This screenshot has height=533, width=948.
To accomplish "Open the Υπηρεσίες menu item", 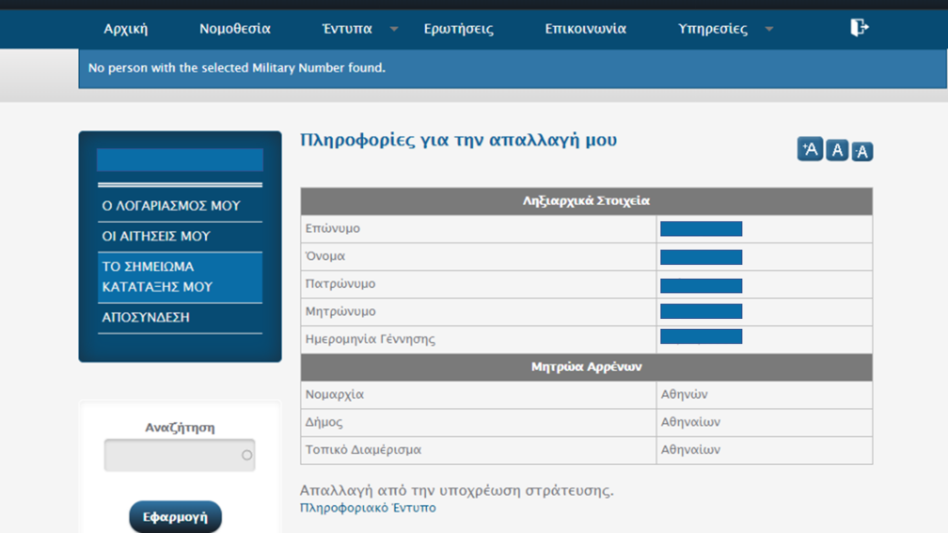I will (713, 29).
